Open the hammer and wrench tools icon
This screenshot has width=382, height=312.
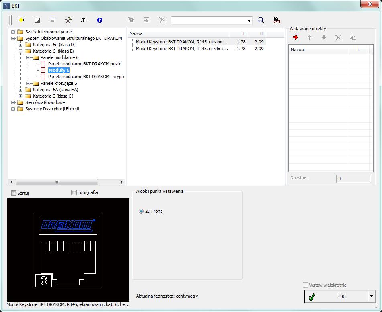pyautogui.click(x=68, y=20)
